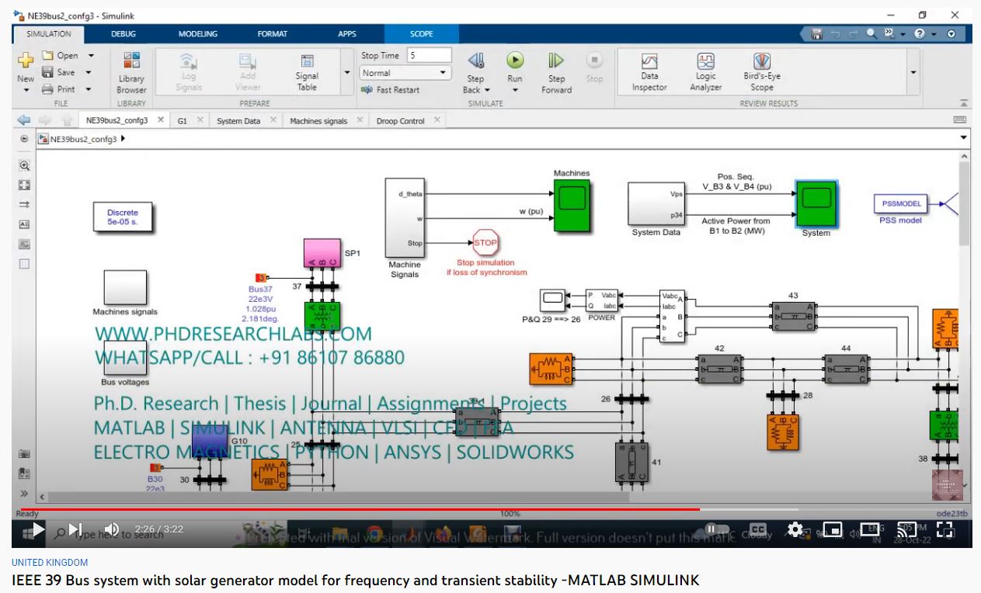Run the simulation with the green Run button

pyautogui.click(x=515, y=61)
